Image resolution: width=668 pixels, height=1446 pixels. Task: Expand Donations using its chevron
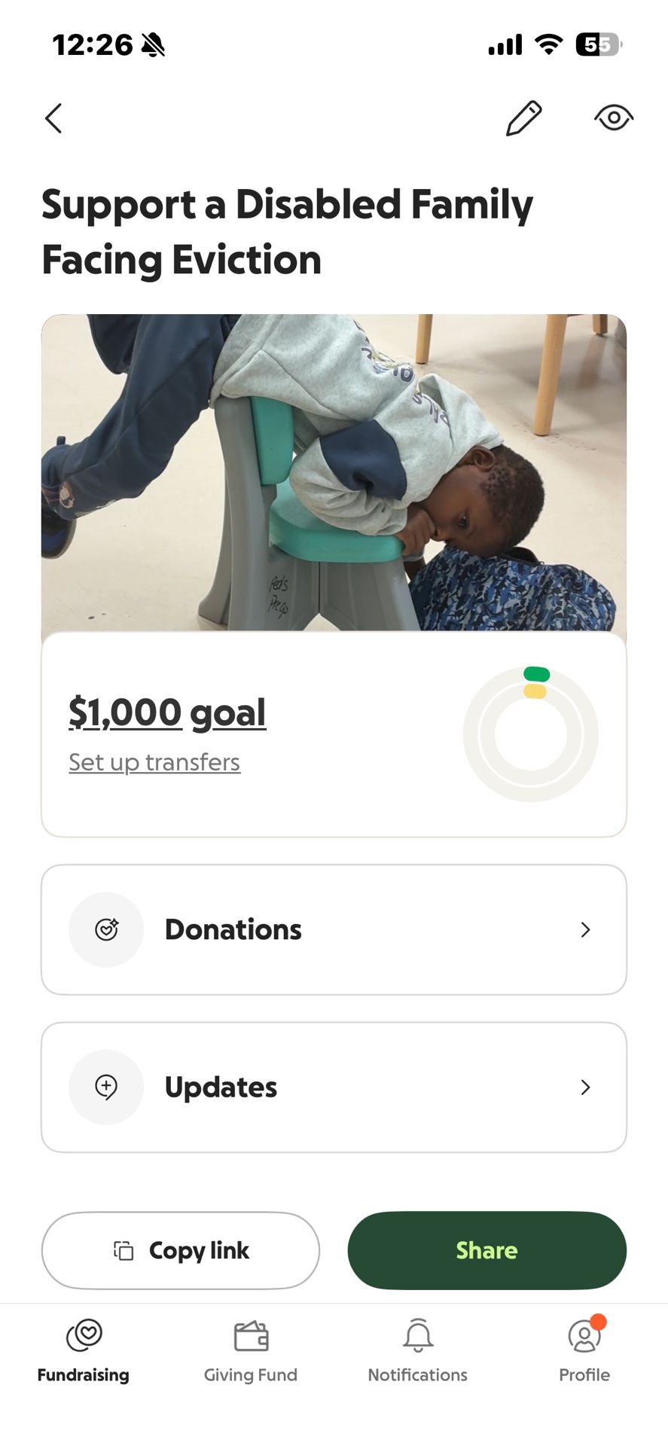585,929
